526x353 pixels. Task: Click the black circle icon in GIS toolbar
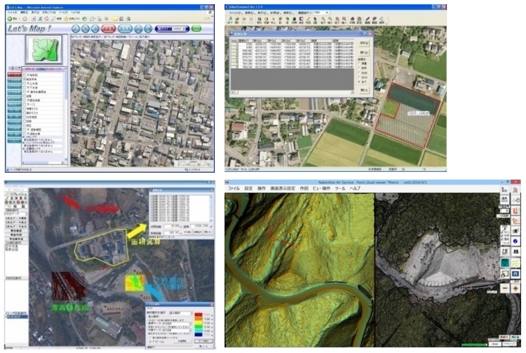point(294,20)
